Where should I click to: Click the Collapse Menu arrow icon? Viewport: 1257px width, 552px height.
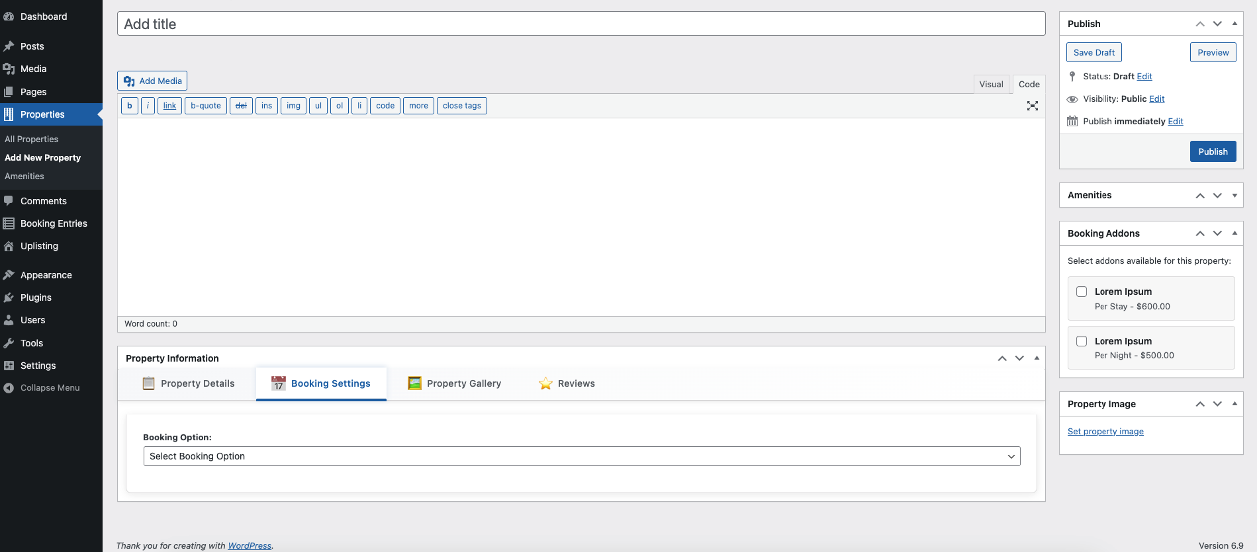[x=9, y=388]
